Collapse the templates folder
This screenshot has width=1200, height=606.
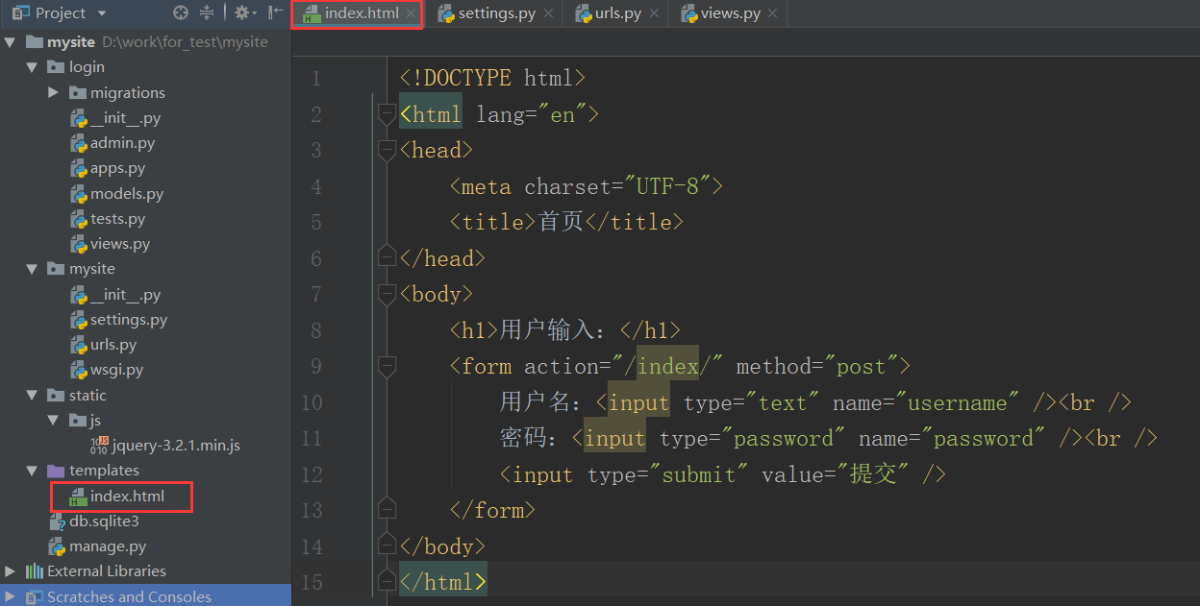click(33, 471)
